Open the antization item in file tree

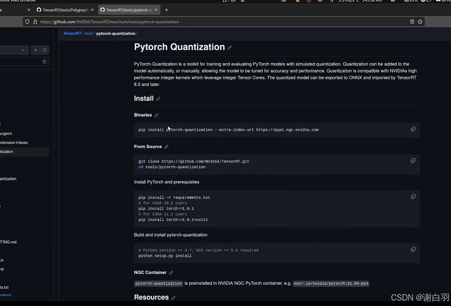pyautogui.click(x=8, y=179)
